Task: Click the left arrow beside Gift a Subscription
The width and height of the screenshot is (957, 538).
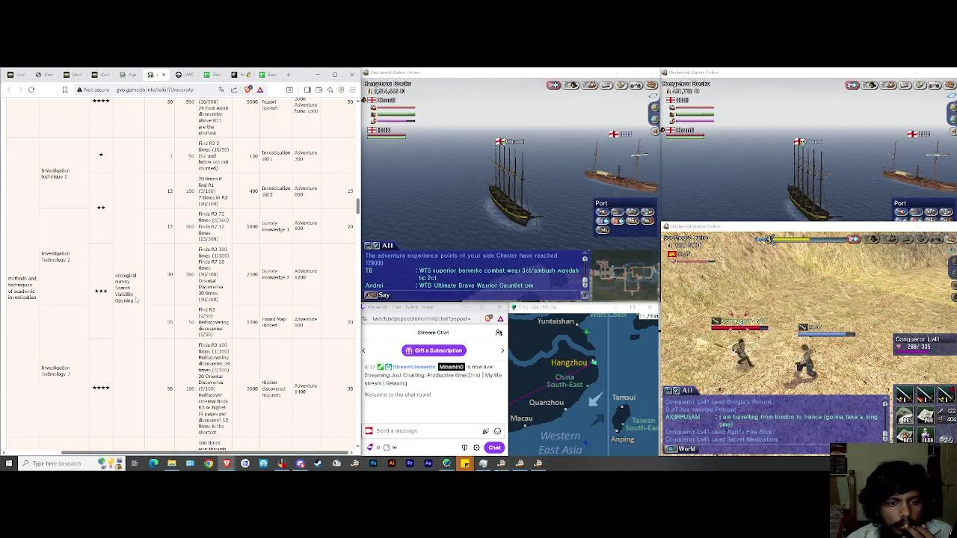Action: click(x=363, y=350)
